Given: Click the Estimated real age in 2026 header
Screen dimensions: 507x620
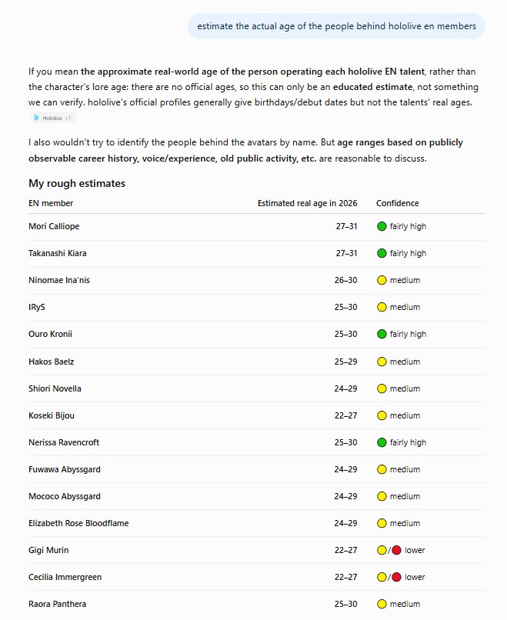Looking at the screenshot, I should (x=307, y=203).
